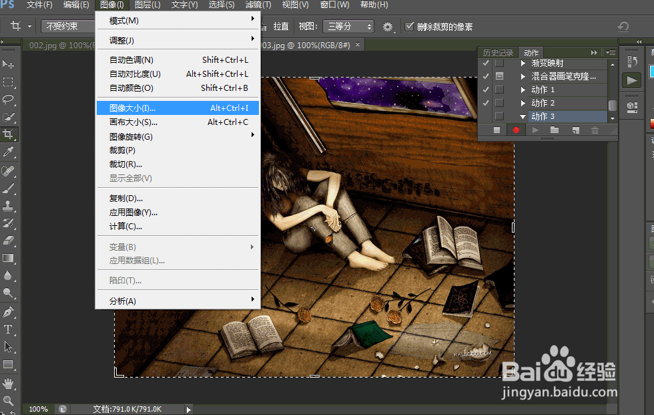Select the Eraser tool
654x415 pixels.
tap(8, 241)
